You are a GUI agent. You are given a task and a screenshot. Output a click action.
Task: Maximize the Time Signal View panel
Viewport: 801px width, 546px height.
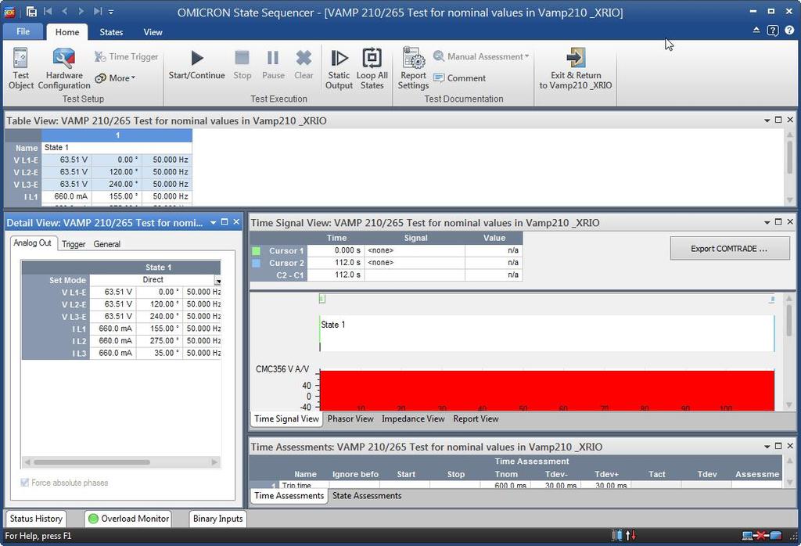[x=778, y=221]
